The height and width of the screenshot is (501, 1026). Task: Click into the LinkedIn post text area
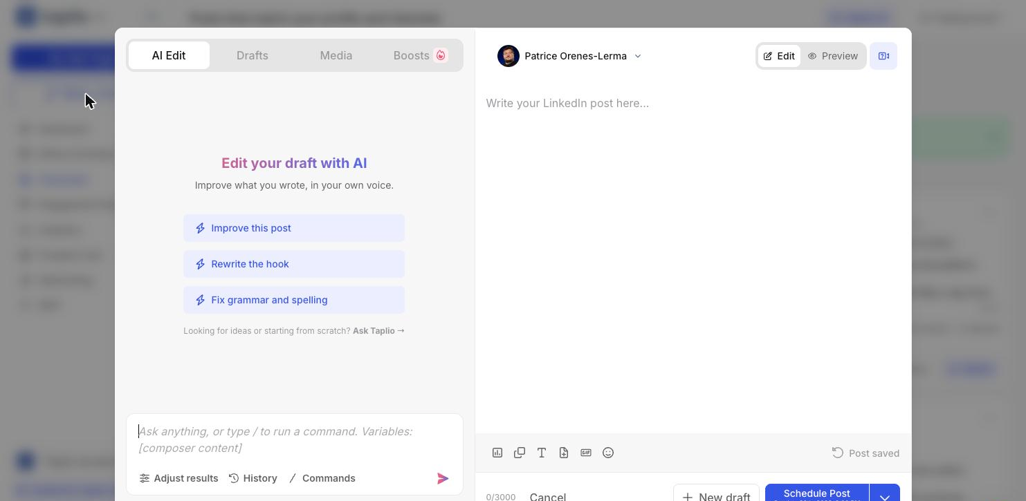(693, 259)
